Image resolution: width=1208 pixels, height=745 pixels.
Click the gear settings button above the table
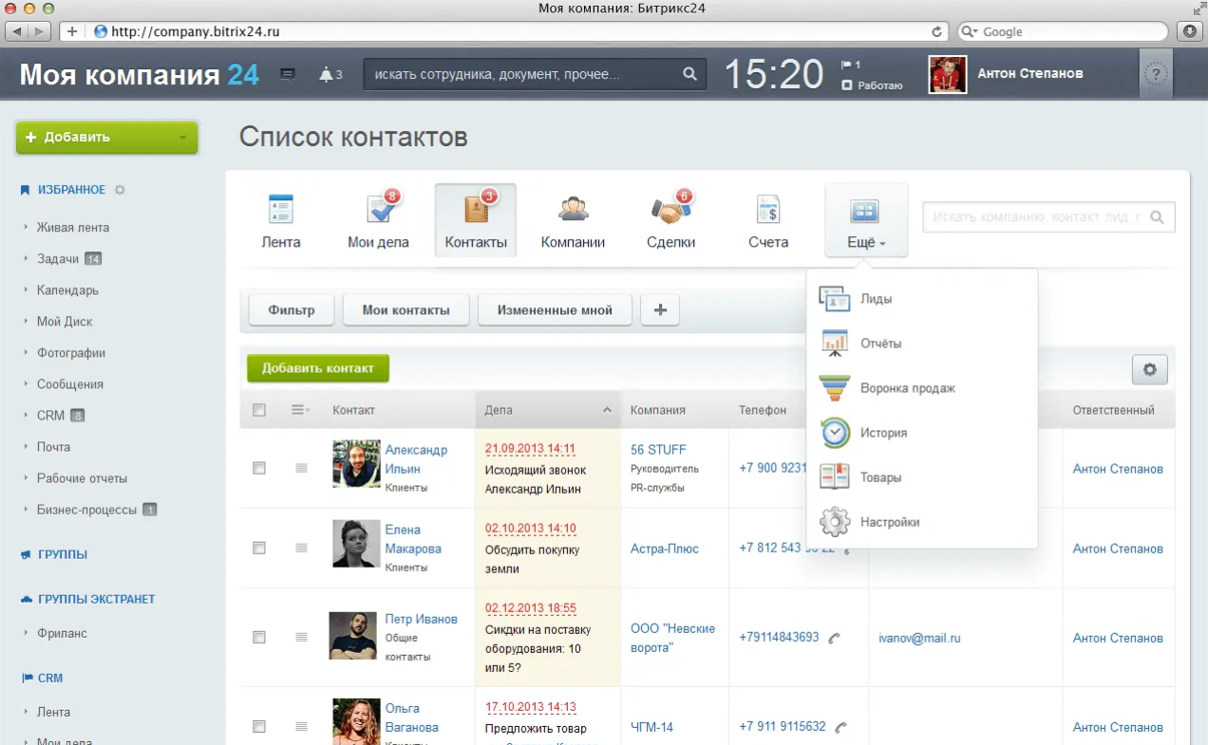point(1149,369)
